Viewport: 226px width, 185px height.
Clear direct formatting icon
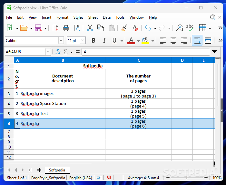[x=135, y=28]
